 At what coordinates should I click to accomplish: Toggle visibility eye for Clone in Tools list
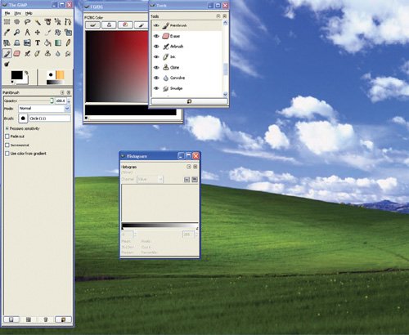156,67
